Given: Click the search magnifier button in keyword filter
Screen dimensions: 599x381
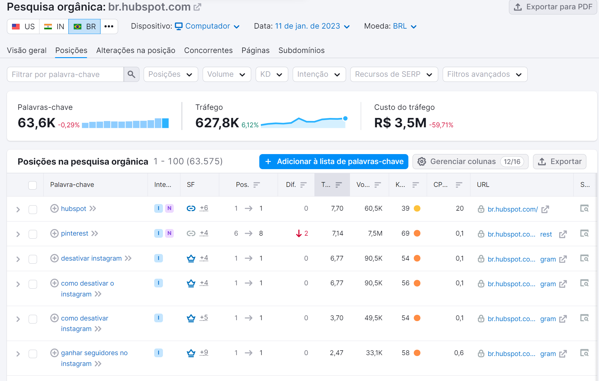Looking at the screenshot, I should pos(131,74).
